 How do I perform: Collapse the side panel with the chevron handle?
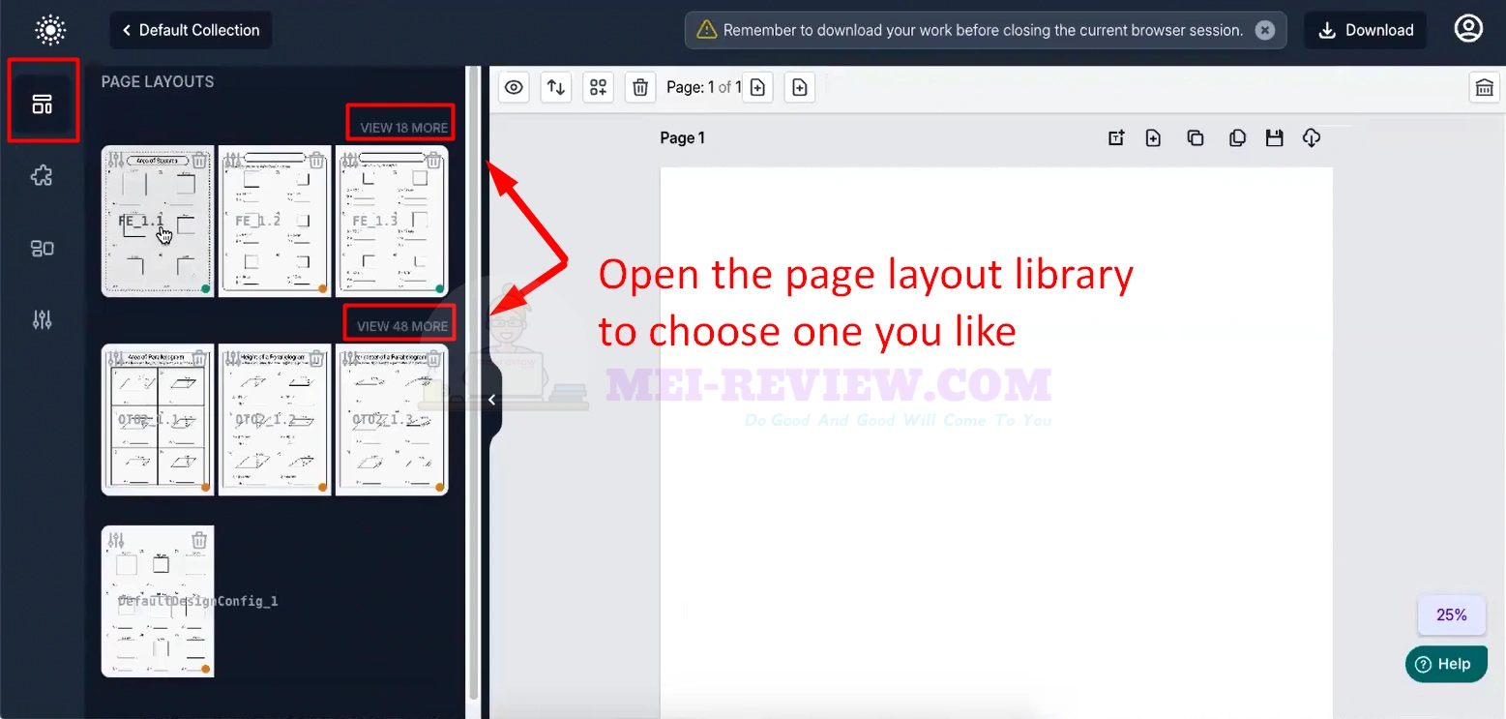point(492,400)
